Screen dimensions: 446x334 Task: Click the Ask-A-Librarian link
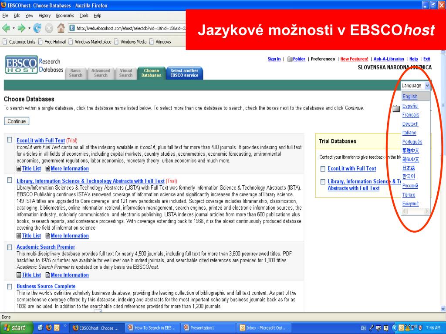coord(389,59)
